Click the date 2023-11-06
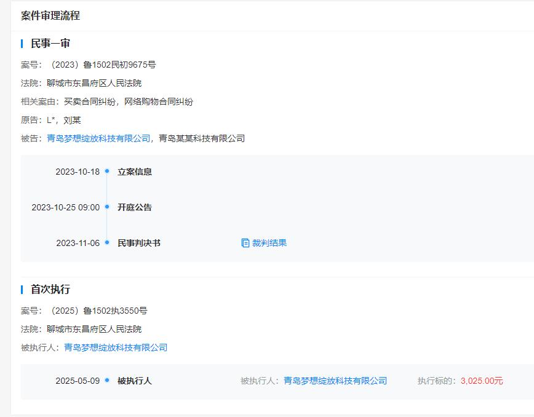Viewport: 534px width, 417px height. pos(78,243)
